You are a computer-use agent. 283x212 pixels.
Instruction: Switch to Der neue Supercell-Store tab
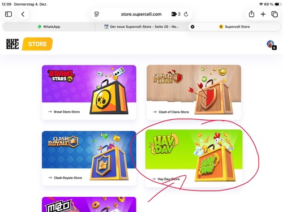pyautogui.click(x=141, y=27)
